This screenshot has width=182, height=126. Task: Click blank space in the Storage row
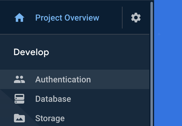(112, 118)
